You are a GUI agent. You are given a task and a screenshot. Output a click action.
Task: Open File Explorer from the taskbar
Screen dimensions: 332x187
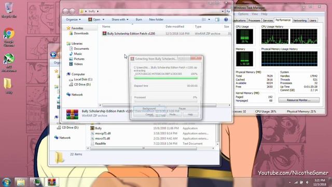(21, 182)
